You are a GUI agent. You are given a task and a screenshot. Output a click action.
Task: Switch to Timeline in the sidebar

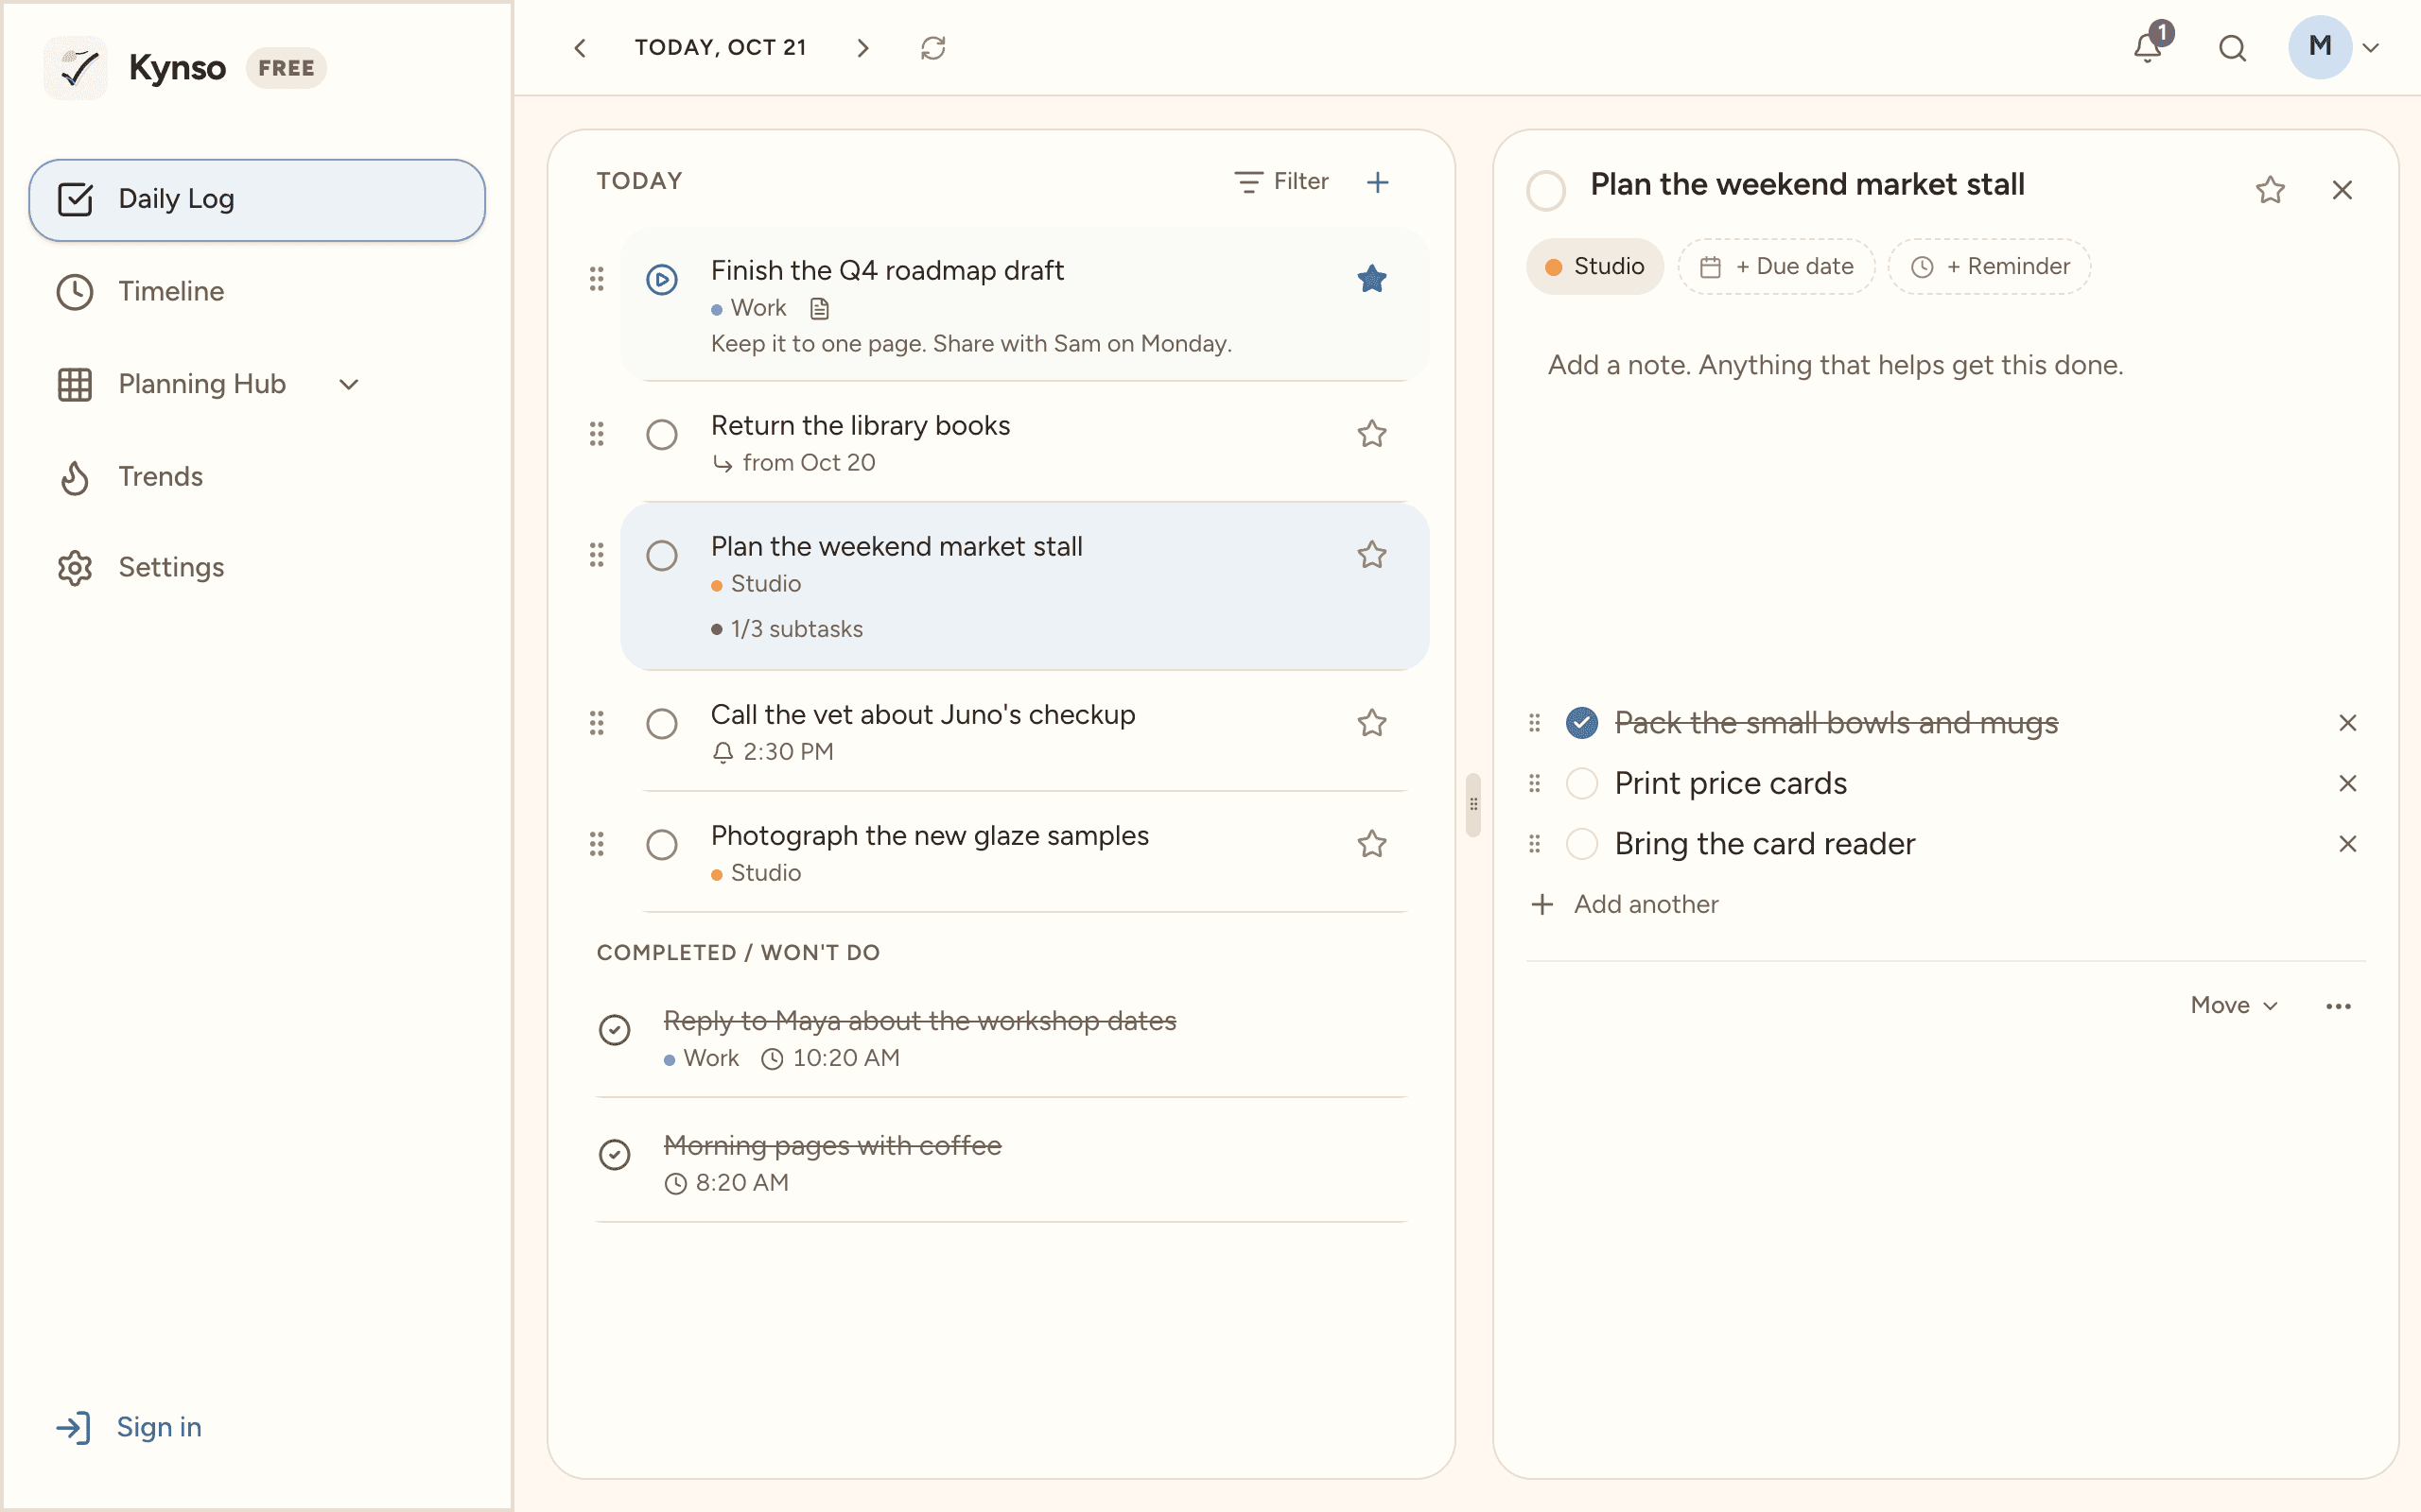pos(170,292)
